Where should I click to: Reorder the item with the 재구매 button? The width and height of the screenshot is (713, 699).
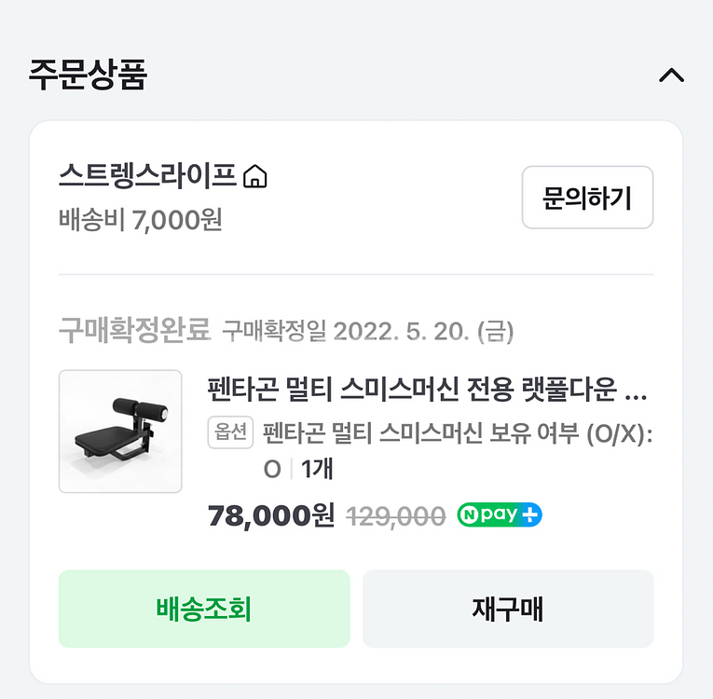tap(508, 609)
